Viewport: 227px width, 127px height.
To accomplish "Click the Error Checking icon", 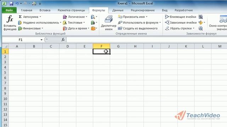I will [200, 23].
